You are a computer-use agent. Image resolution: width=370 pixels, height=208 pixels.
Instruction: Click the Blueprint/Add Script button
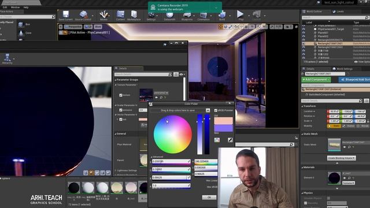(x=354, y=80)
